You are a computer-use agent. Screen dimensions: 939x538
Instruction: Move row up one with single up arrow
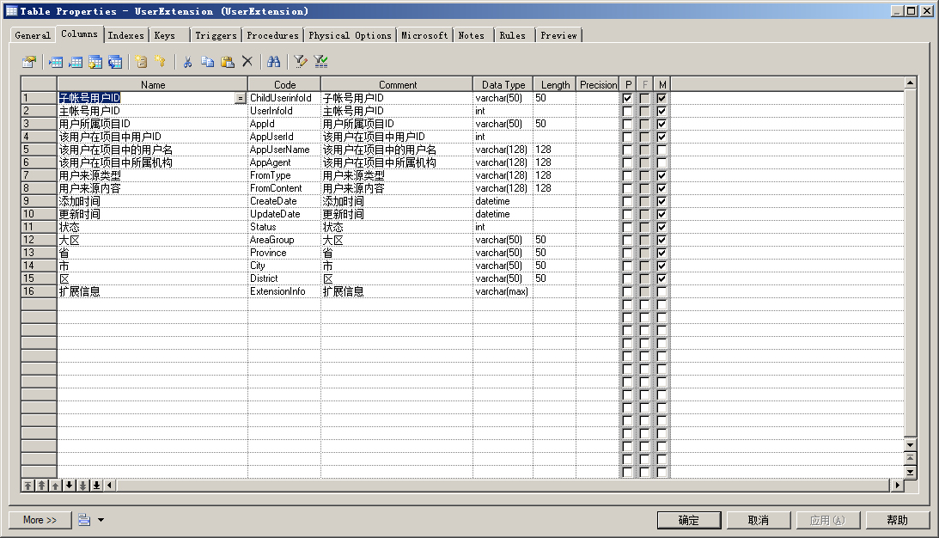point(56,486)
